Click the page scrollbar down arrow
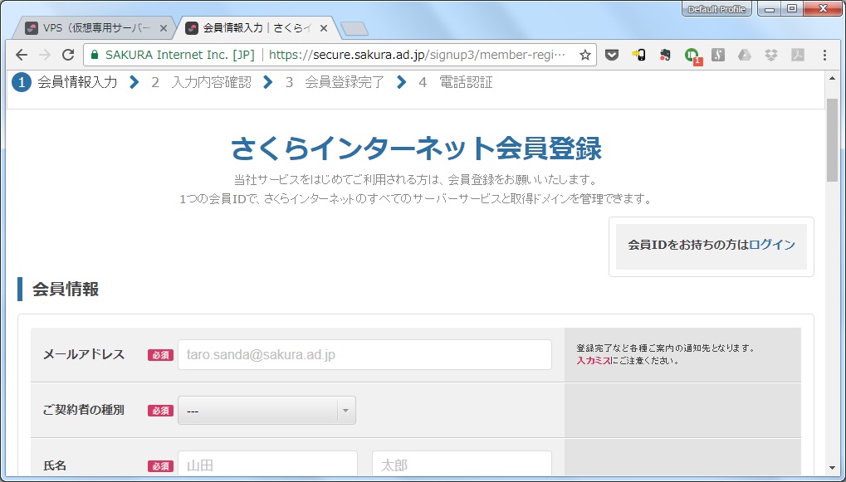The image size is (846, 482). 832,469
